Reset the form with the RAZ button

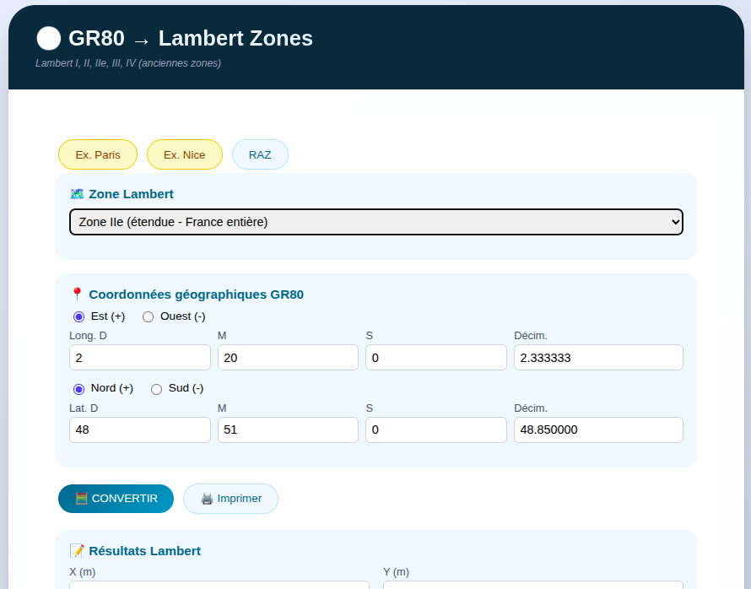[x=260, y=154]
